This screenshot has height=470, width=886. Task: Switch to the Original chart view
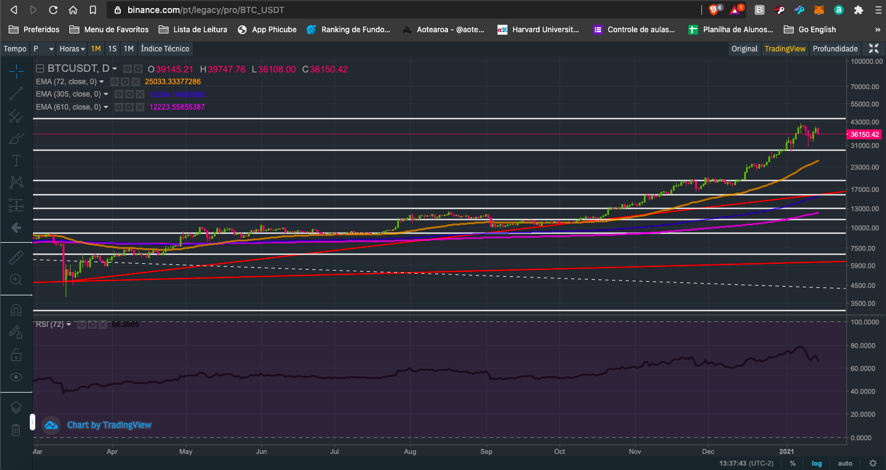(x=745, y=49)
